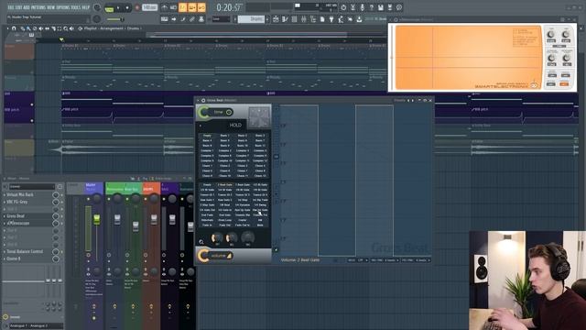The height and width of the screenshot is (330, 586).
Task: Click the transport play button
Action: (x=118, y=8)
